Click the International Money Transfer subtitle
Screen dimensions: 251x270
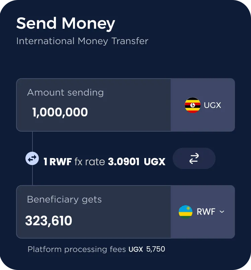coord(82,41)
